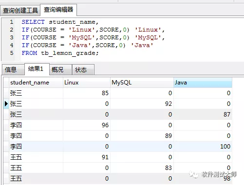
Task: Select Linux cell value 96
Action: [x=87, y=125]
